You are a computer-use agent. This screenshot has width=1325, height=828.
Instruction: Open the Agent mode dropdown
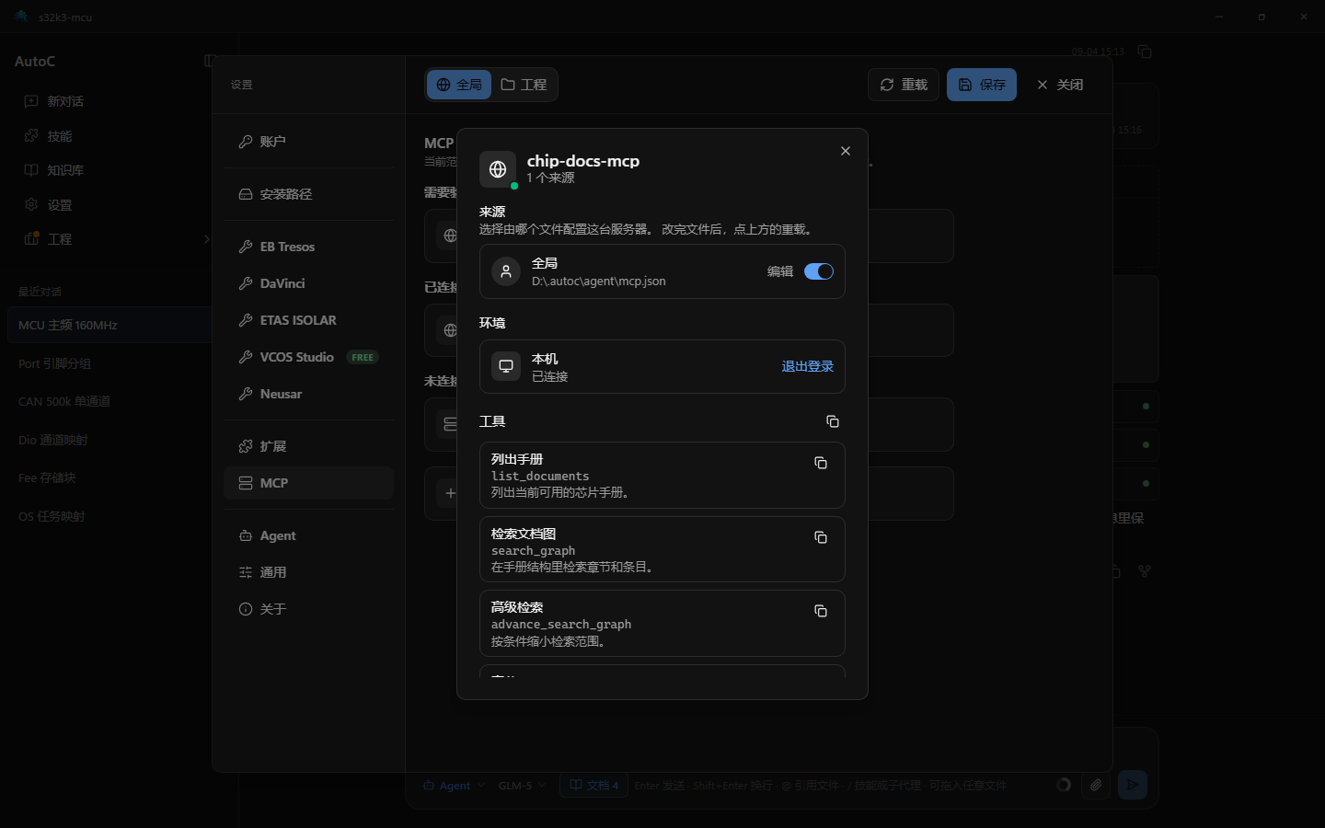[454, 786]
